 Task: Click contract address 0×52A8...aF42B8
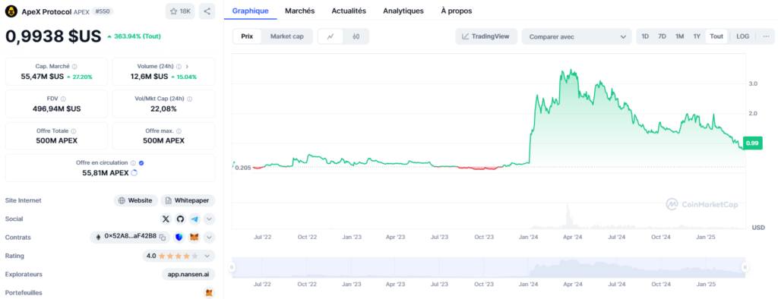[131, 237]
